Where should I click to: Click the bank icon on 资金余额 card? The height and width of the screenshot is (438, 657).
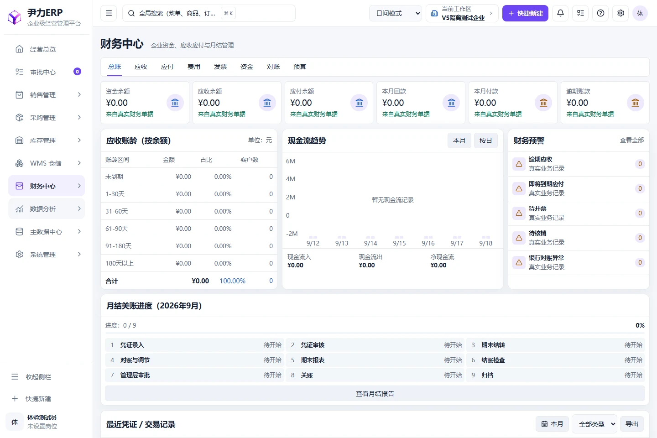(175, 103)
